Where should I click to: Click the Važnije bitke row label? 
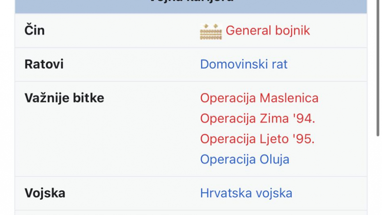click(x=64, y=98)
